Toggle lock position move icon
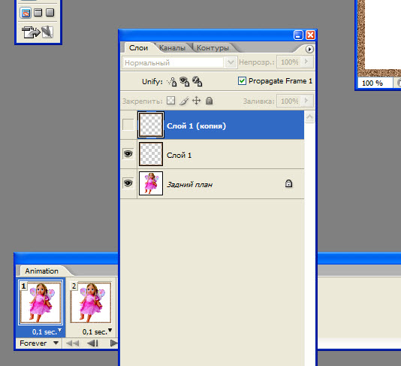 pyautogui.click(x=197, y=101)
